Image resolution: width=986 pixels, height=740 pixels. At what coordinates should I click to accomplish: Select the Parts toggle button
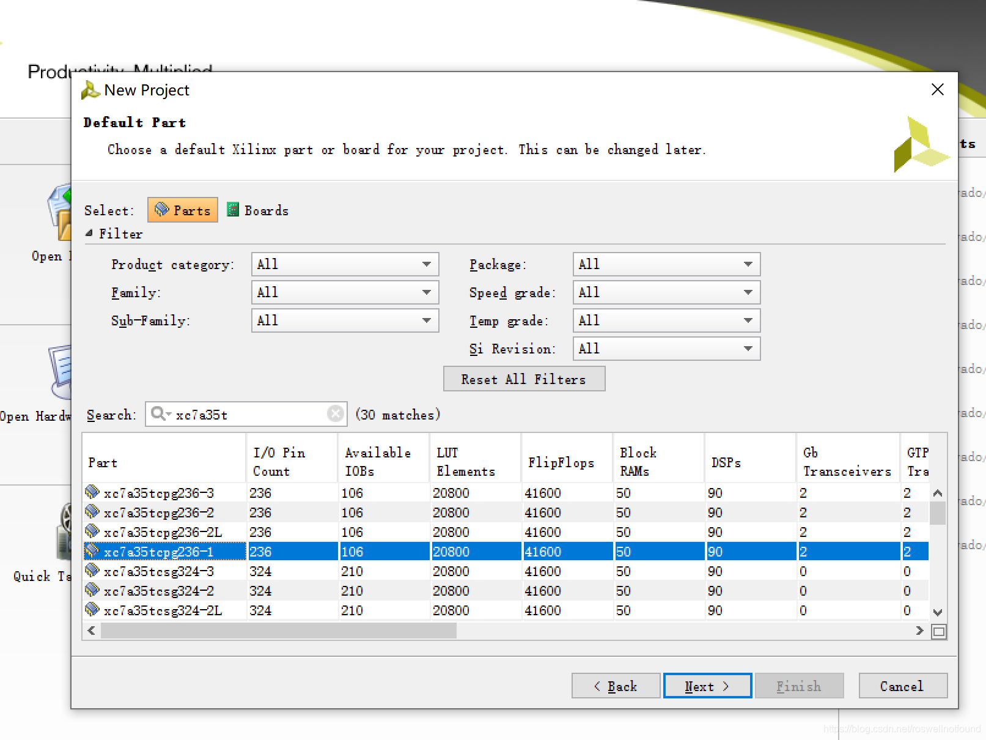coord(182,210)
